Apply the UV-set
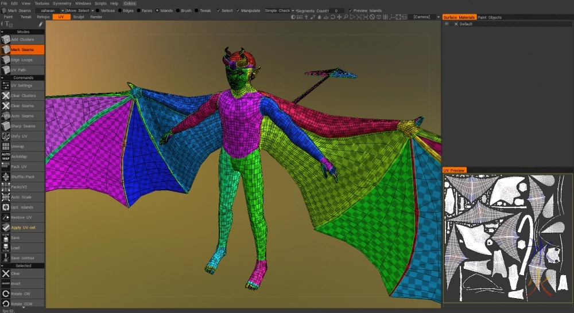 pyautogui.click(x=22, y=228)
